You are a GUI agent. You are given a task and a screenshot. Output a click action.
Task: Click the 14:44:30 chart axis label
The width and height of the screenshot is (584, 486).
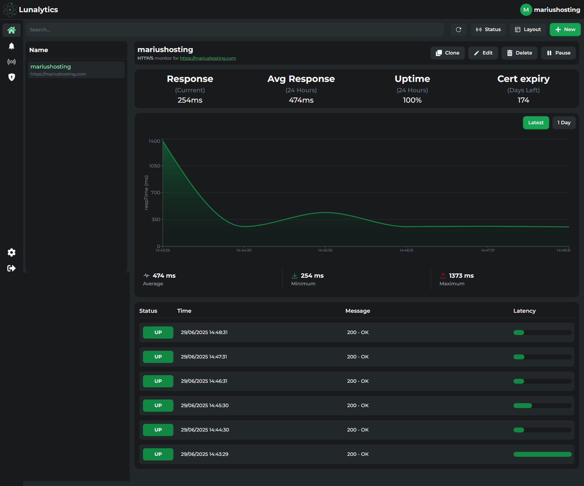(x=244, y=250)
